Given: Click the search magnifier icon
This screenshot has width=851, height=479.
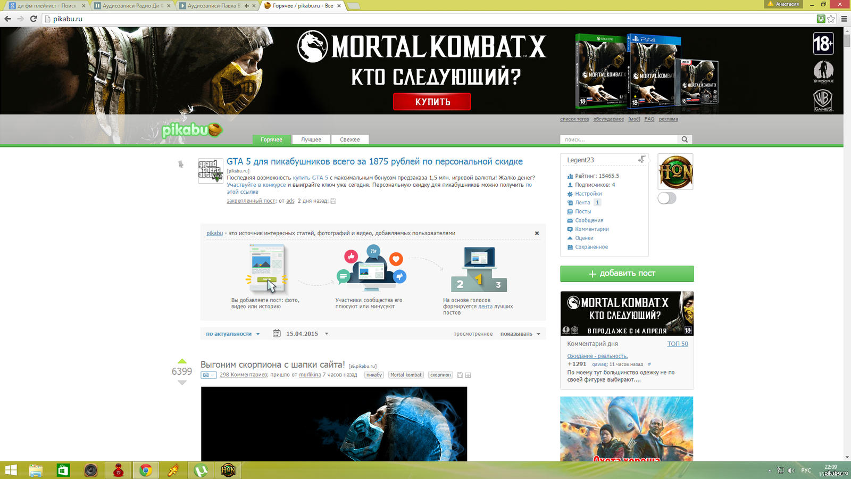Looking at the screenshot, I should (x=685, y=139).
